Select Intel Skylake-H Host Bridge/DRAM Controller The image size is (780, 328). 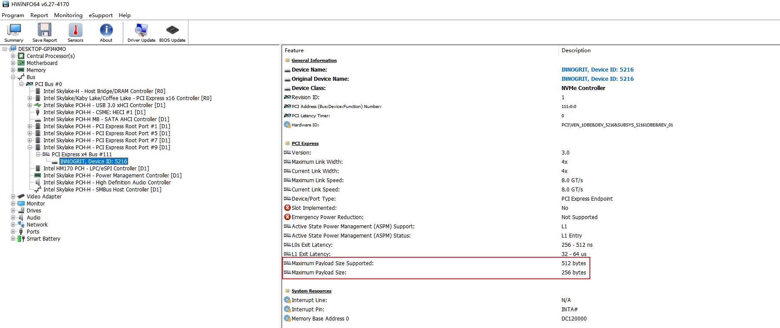coord(104,91)
